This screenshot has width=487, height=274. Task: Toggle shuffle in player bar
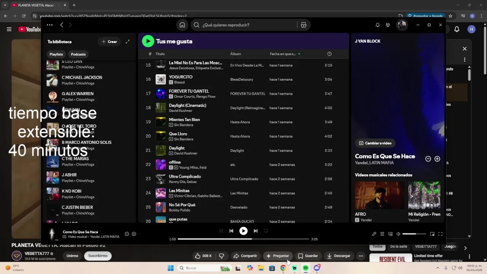coord(221,231)
